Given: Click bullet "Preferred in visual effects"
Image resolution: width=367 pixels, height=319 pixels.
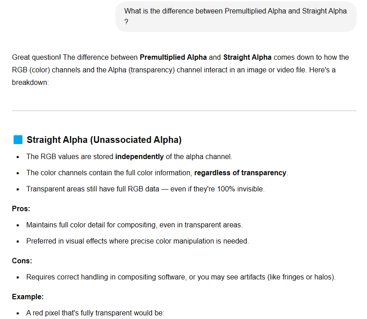Looking at the screenshot, I should (x=138, y=241).
